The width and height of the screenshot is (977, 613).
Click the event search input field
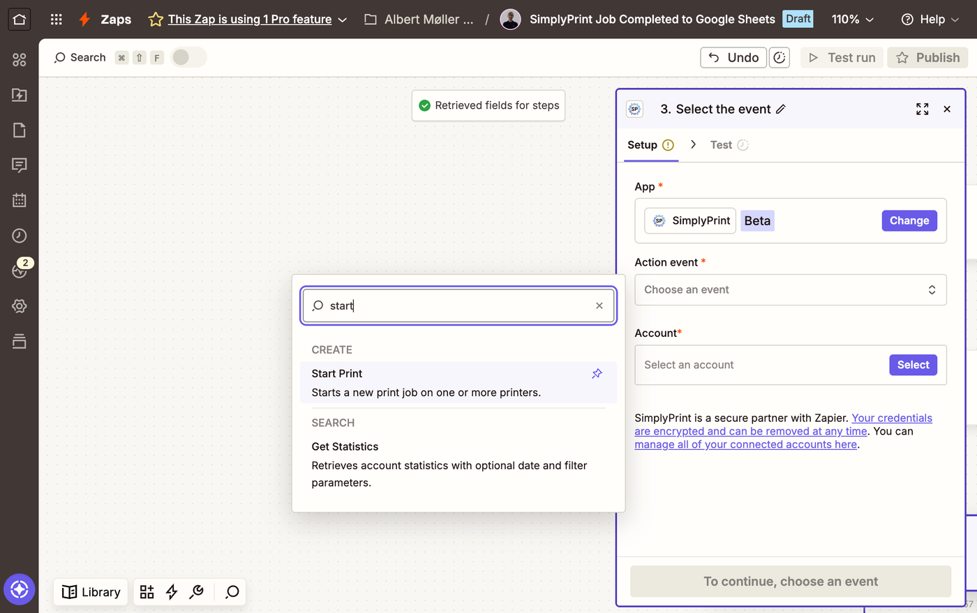point(458,305)
